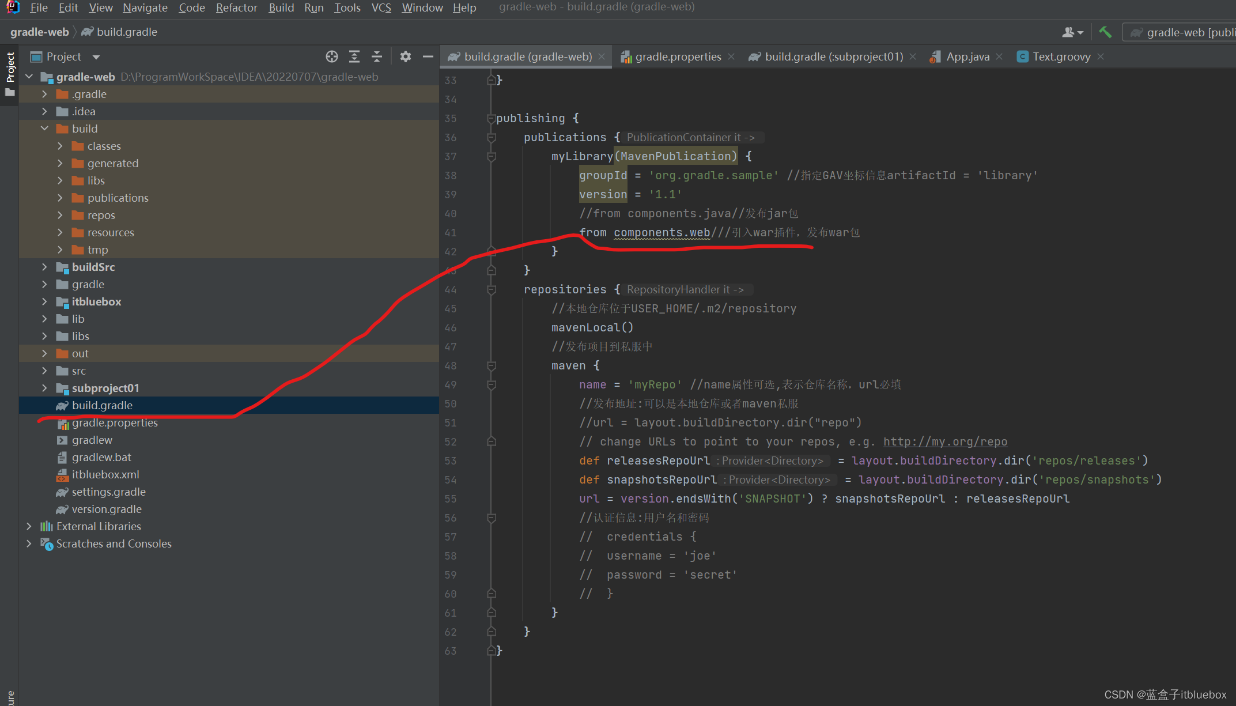Click the green hammer Build Project icon
The image size is (1236, 706).
(x=1105, y=32)
